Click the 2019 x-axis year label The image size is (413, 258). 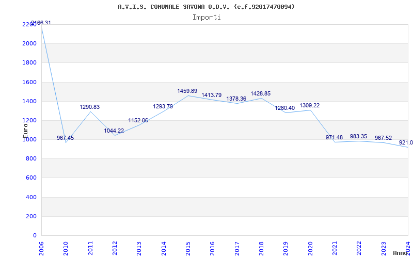pos(286,249)
